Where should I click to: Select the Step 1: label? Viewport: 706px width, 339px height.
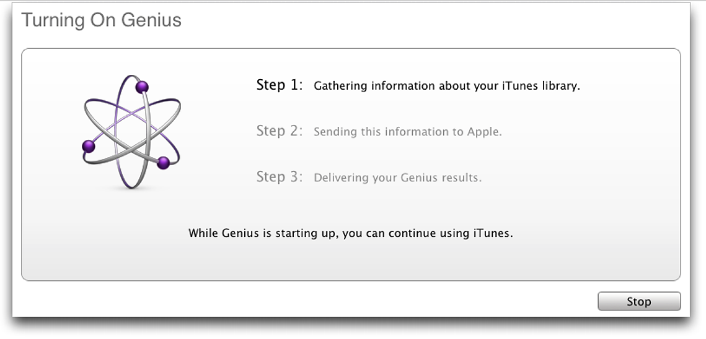pos(280,85)
